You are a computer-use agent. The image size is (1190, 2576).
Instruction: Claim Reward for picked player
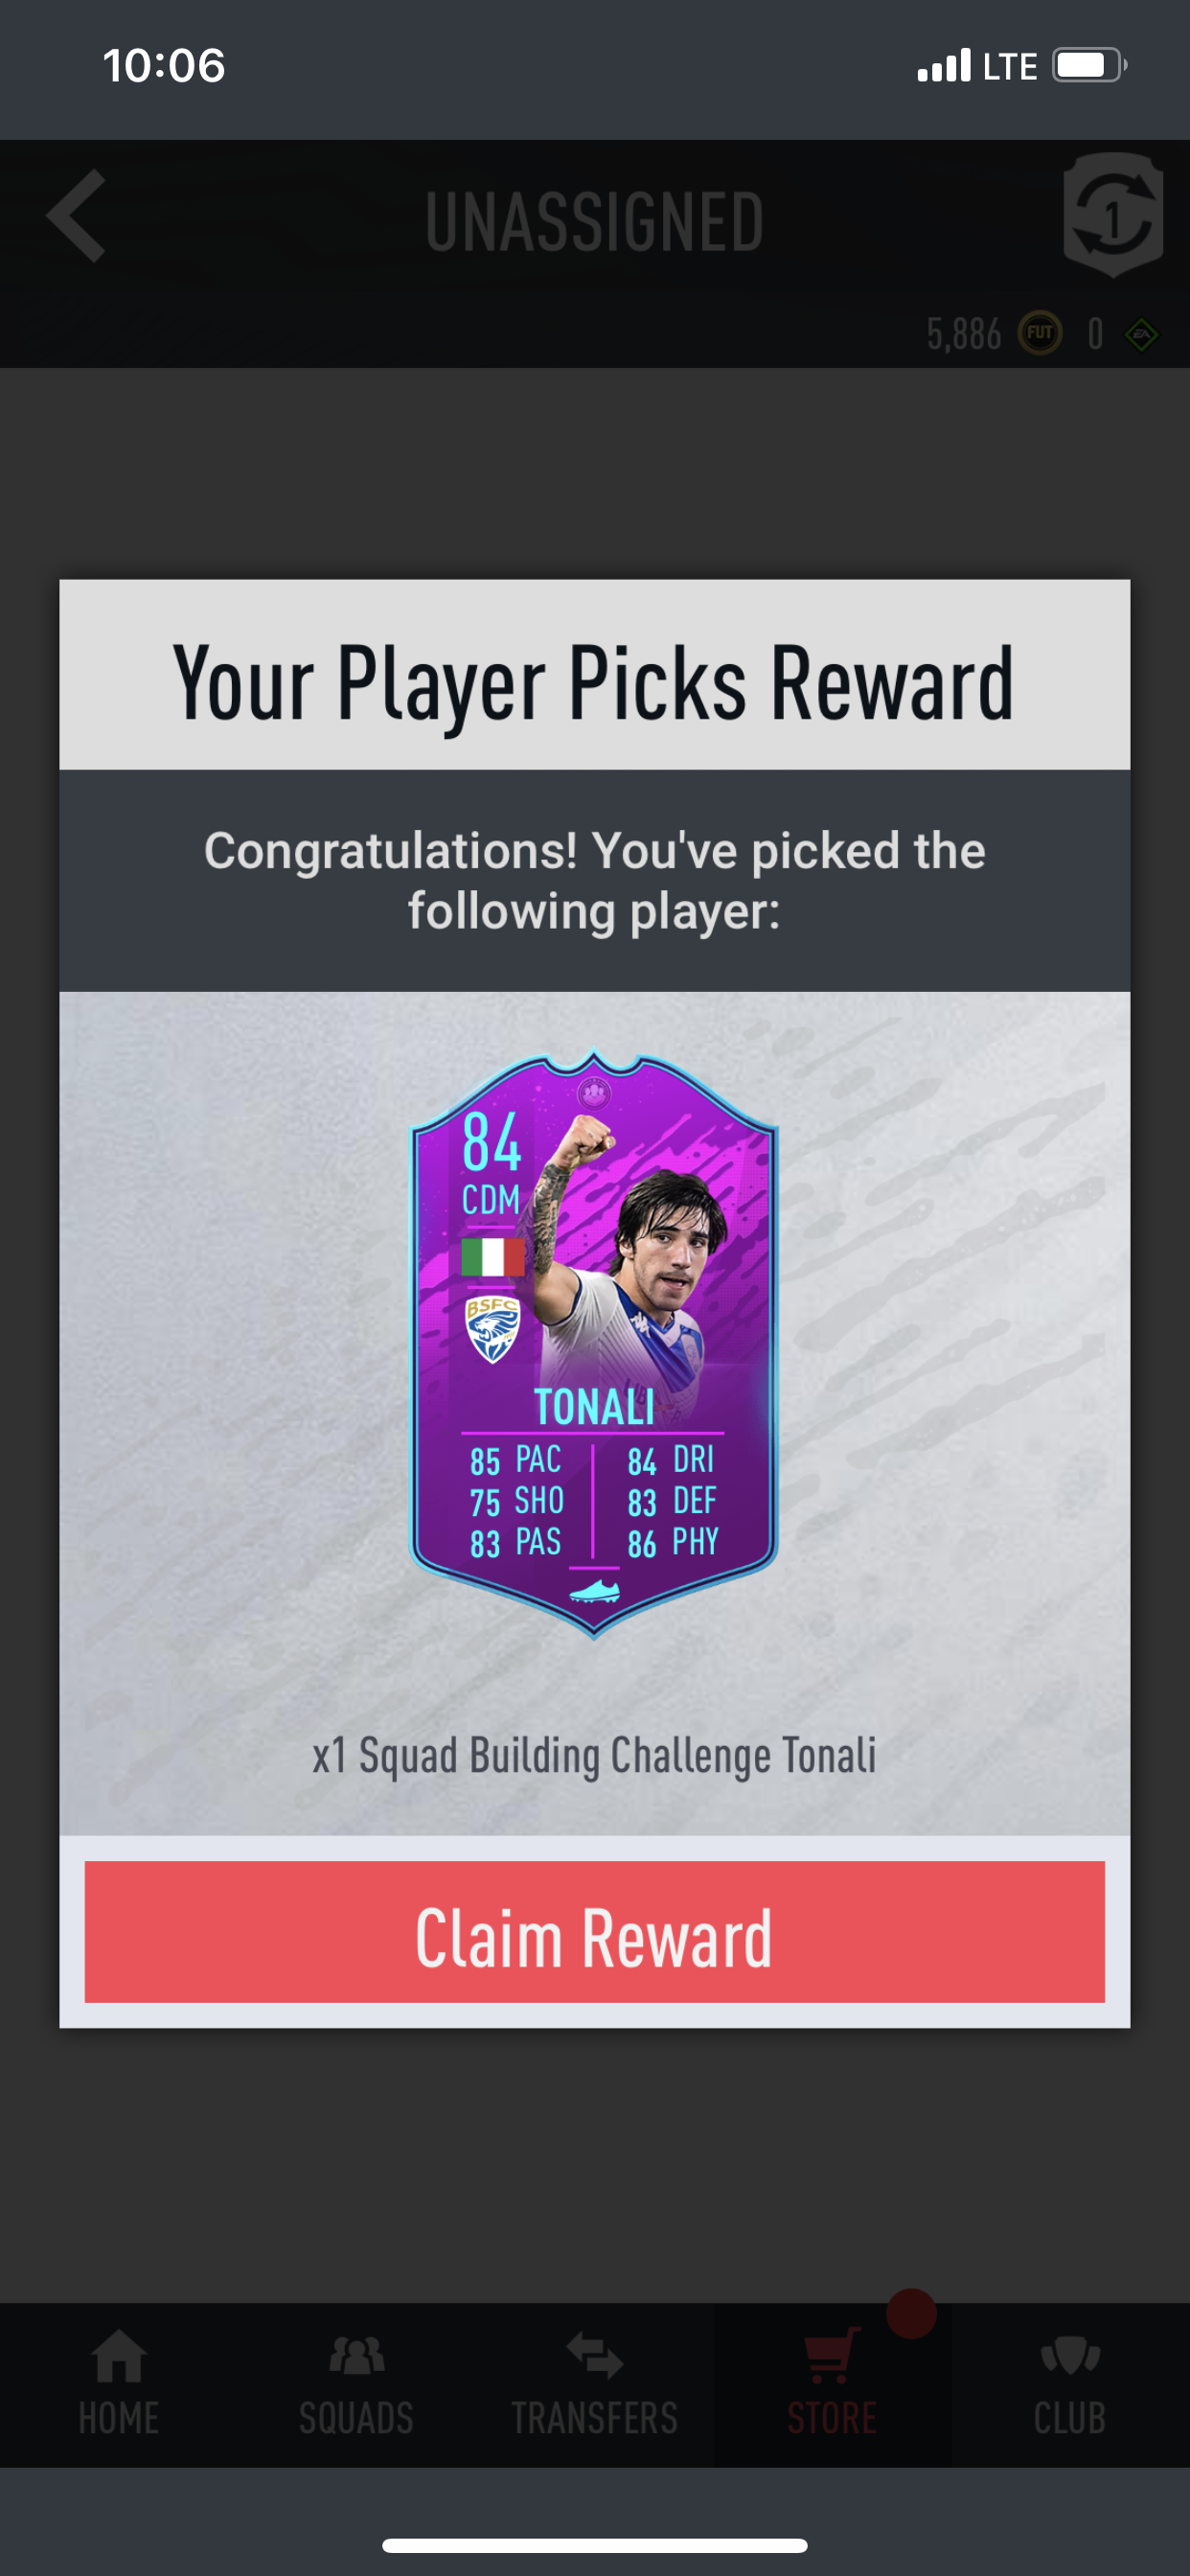[x=595, y=1931]
